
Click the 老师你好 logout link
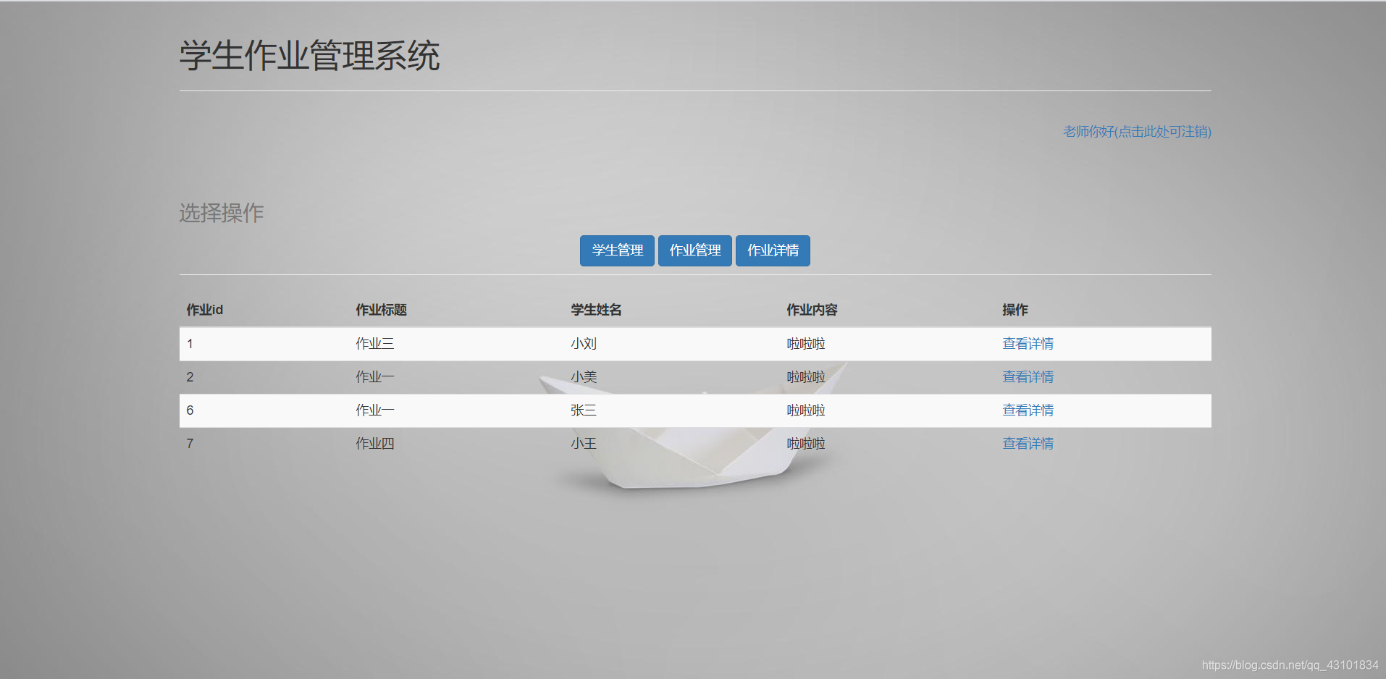1137,132
